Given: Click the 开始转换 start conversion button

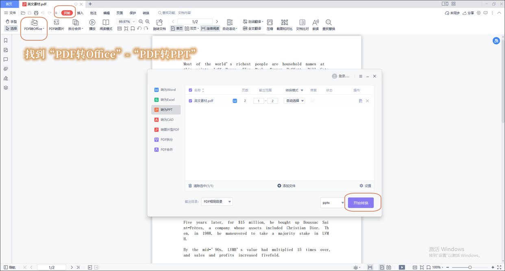Looking at the screenshot, I should (x=361, y=203).
